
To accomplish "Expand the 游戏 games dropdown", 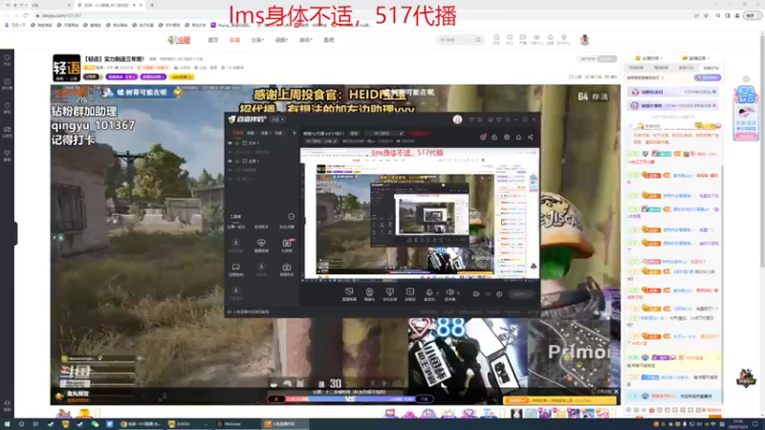I will click(305, 40).
